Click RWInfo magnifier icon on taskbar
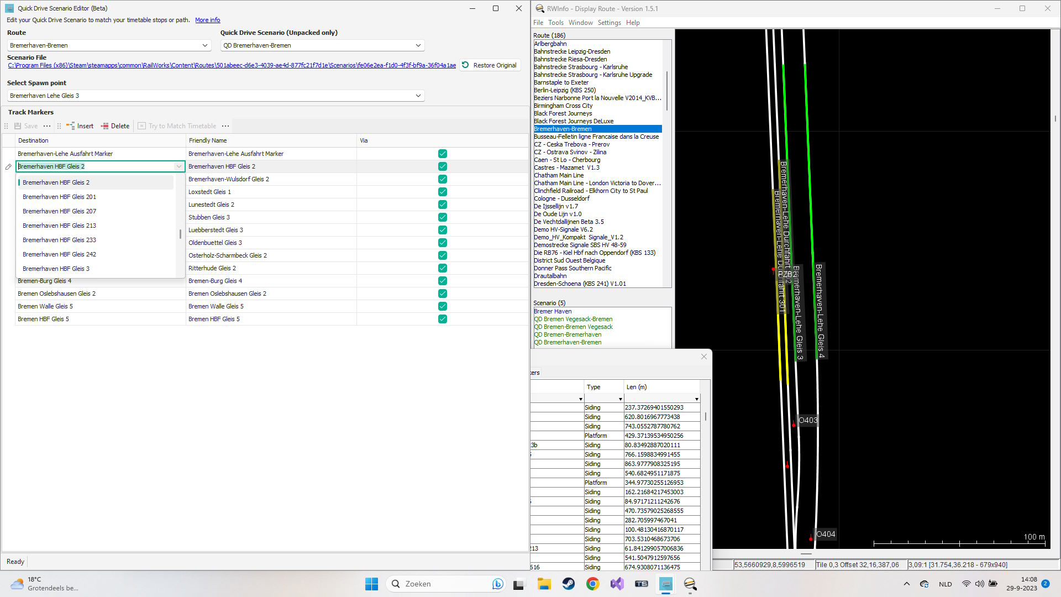The width and height of the screenshot is (1061, 597). (690, 584)
